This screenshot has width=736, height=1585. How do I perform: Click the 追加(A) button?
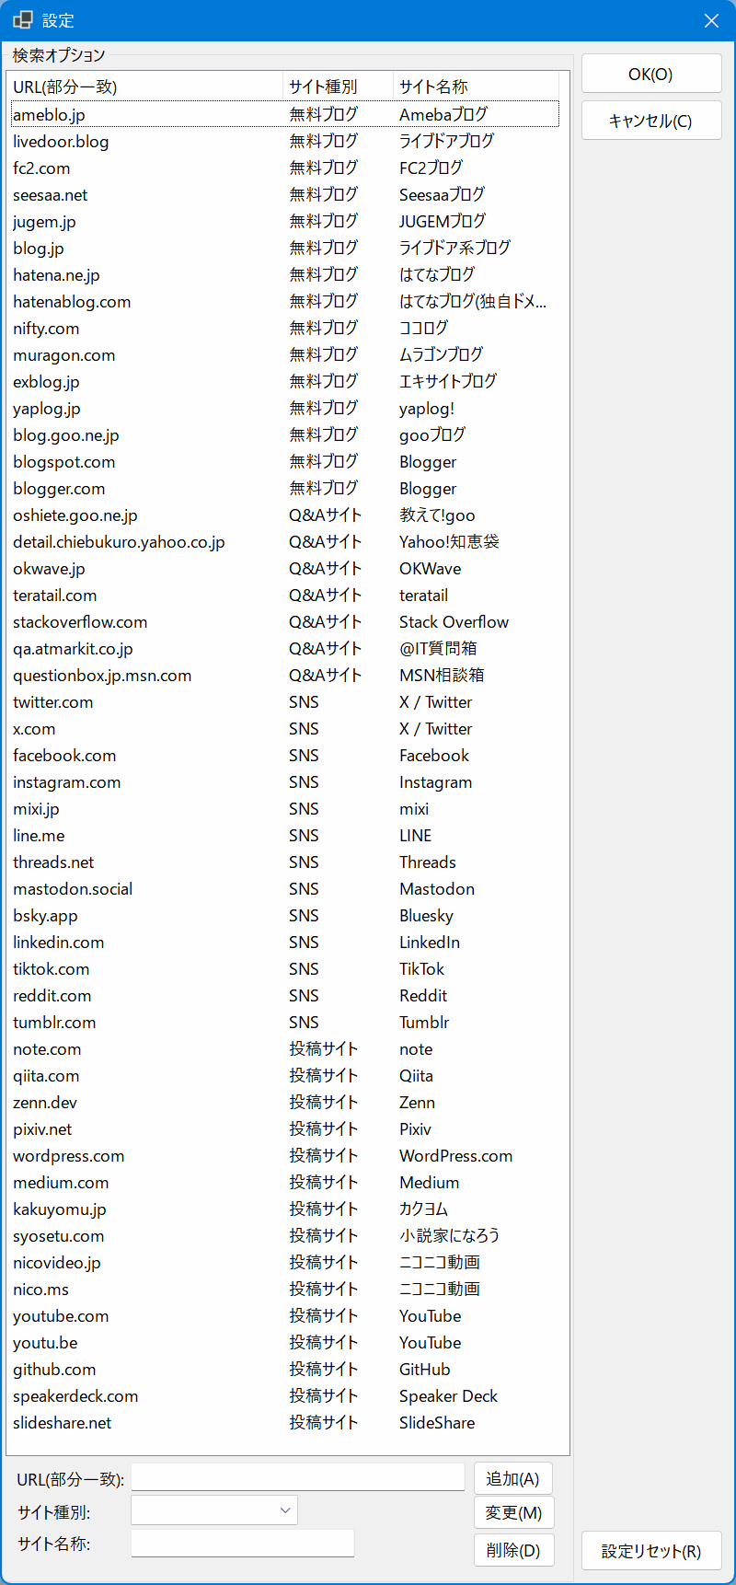coord(513,1478)
